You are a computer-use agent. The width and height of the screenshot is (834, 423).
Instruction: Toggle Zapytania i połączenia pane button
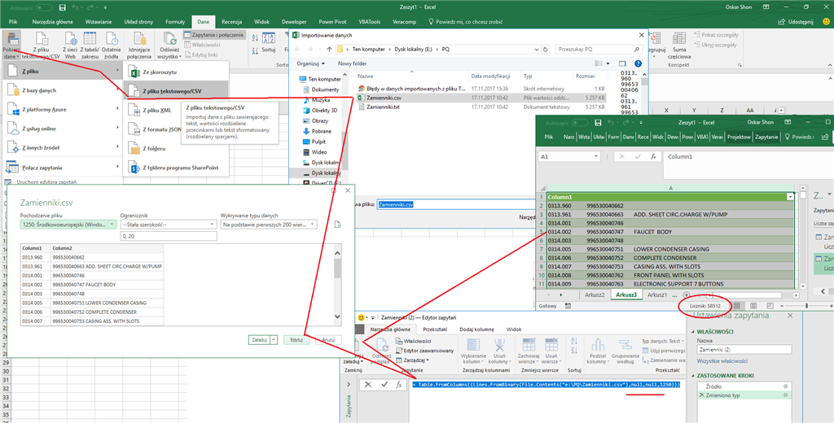coord(214,34)
